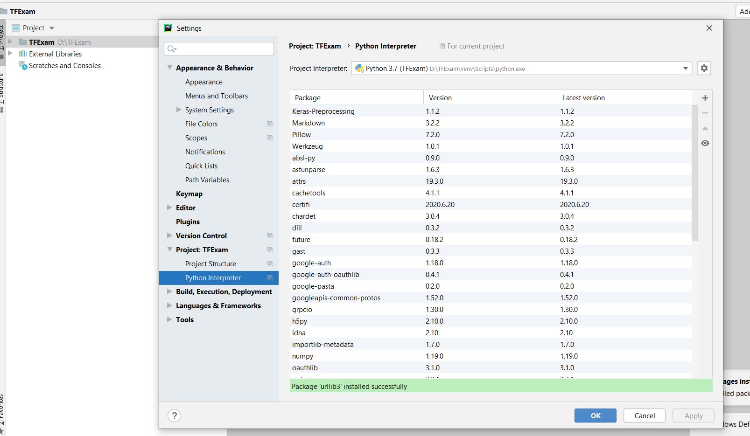Select Project Structure settings page
The image size is (750, 436).
pos(210,263)
